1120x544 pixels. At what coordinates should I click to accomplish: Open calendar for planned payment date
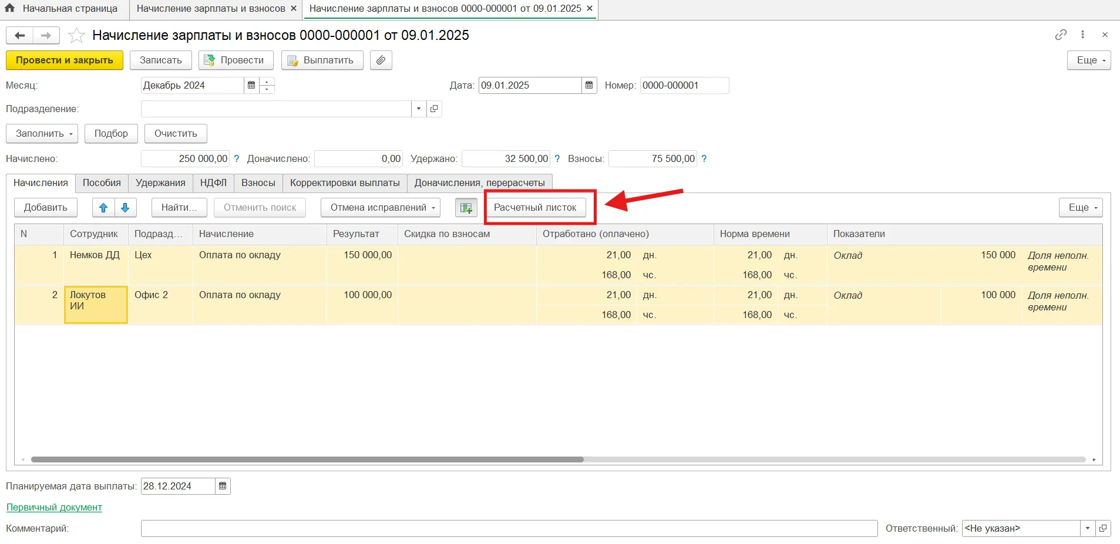223,486
